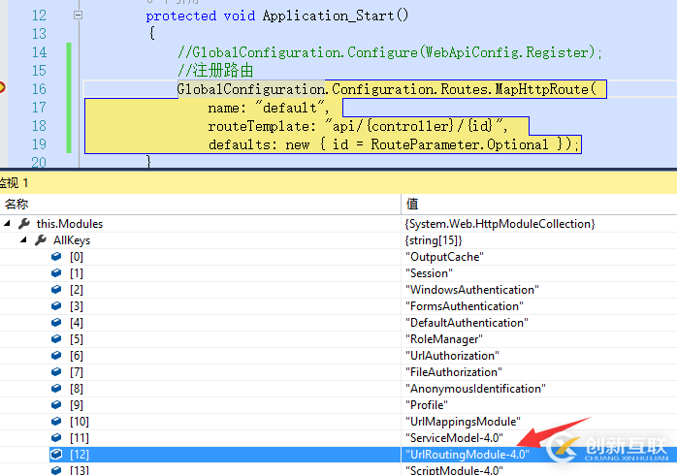Select the "Profile" value

pyautogui.click(x=427, y=404)
